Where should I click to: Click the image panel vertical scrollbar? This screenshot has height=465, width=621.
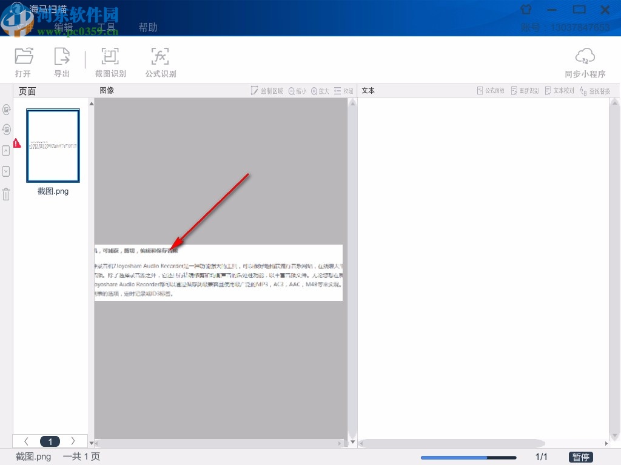pos(352,271)
